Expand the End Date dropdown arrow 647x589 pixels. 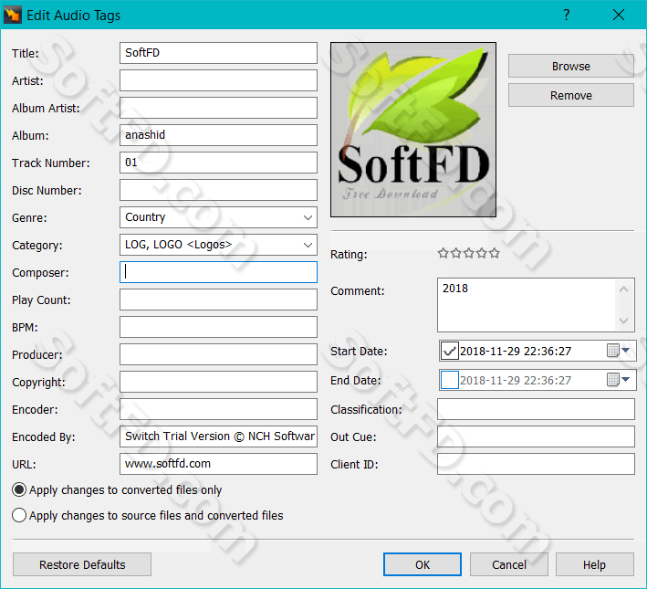click(x=626, y=379)
